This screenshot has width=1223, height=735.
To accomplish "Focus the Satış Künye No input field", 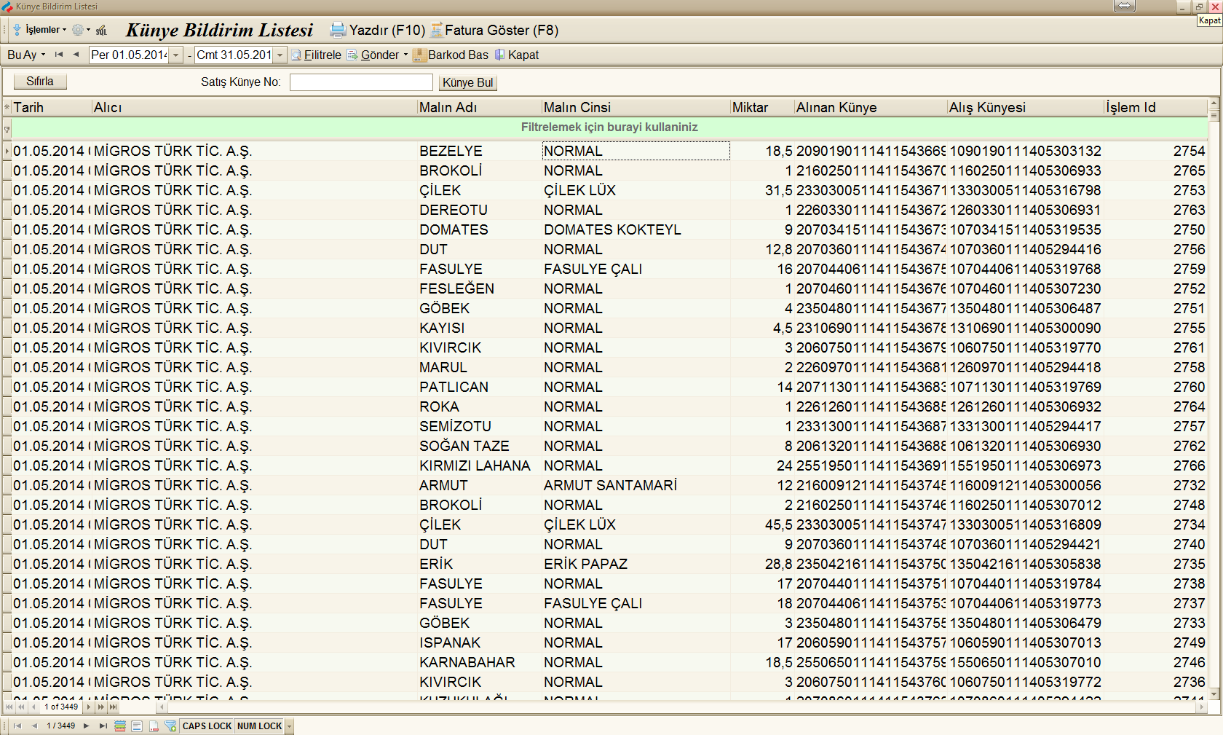I will (361, 82).
